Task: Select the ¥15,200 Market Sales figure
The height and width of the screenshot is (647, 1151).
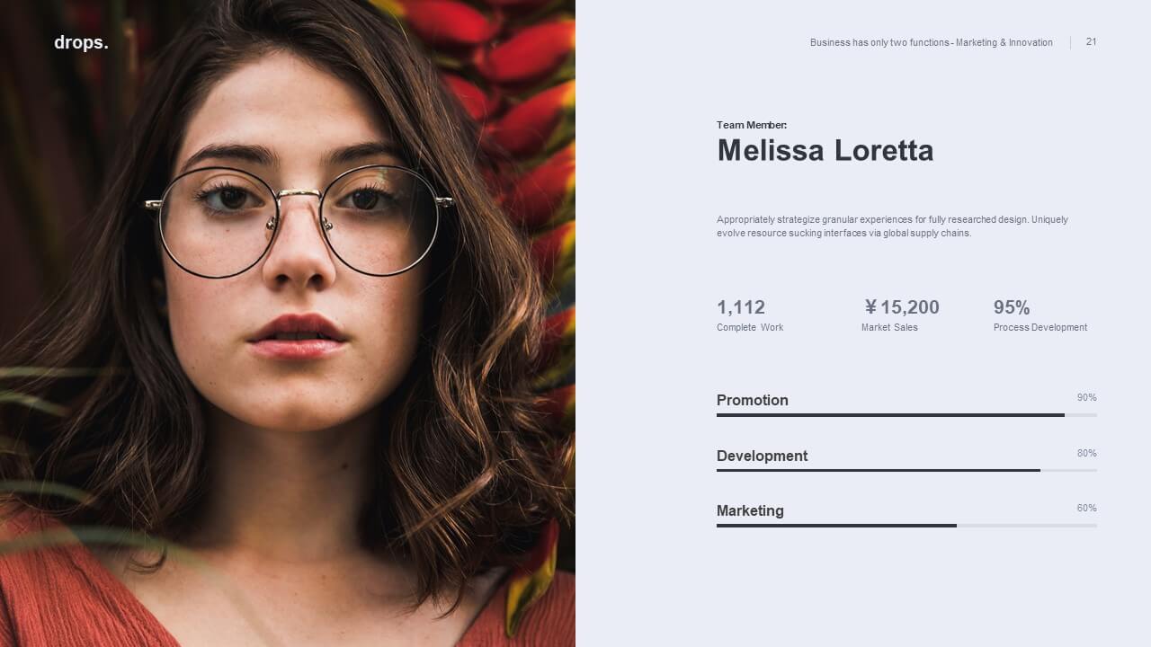Action: coord(901,307)
